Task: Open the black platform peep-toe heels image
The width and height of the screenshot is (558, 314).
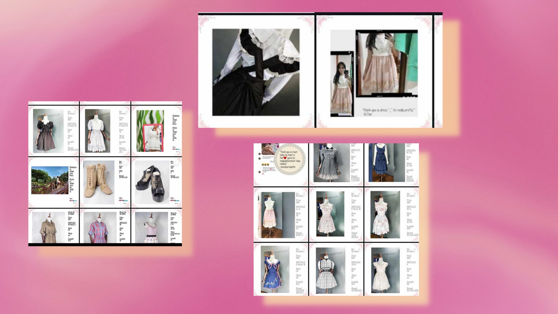Action: (152, 182)
